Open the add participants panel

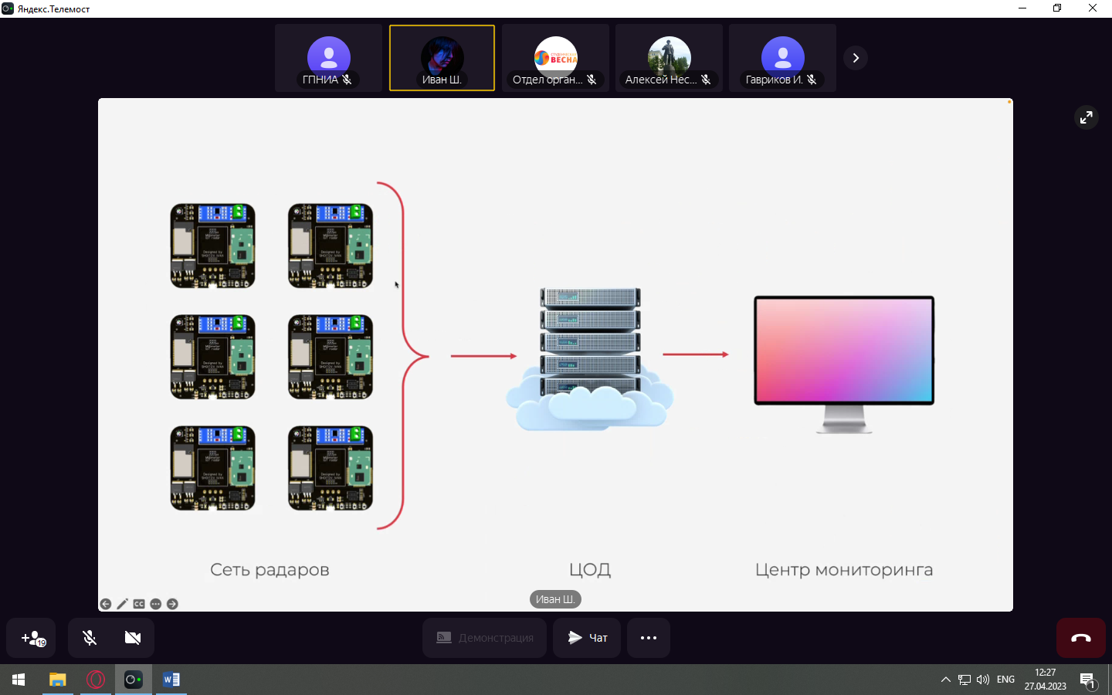pos(32,638)
